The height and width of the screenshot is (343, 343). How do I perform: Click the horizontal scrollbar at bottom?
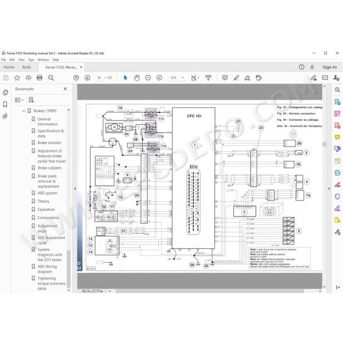click(x=210, y=291)
